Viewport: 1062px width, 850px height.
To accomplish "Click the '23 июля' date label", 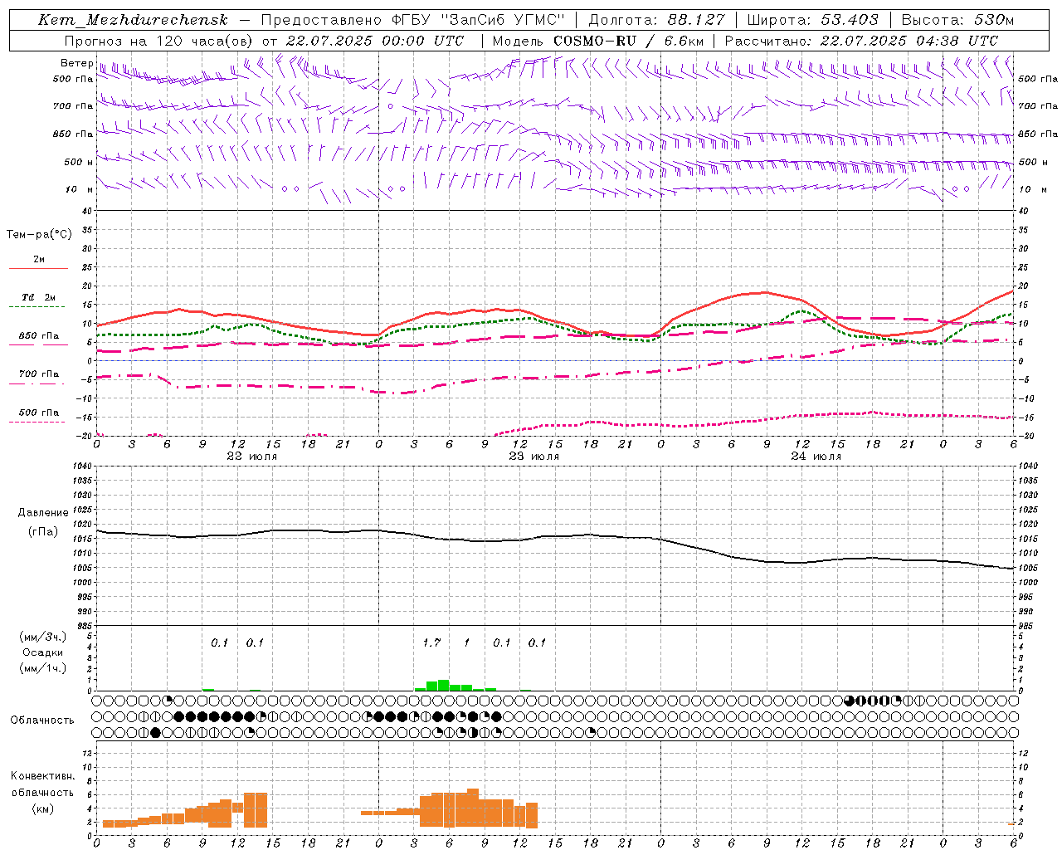I will pyautogui.click(x=533, y=457).
